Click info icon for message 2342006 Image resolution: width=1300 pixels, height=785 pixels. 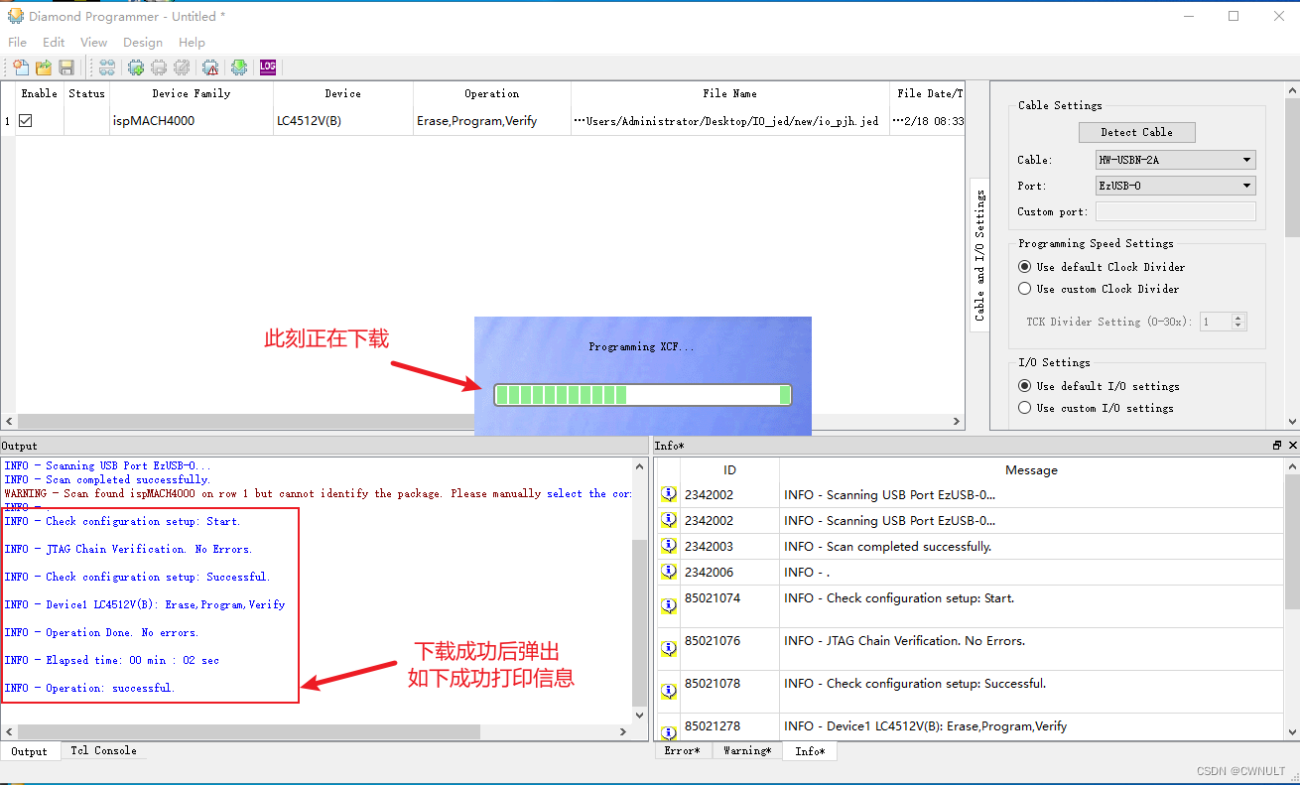[669, 573]
